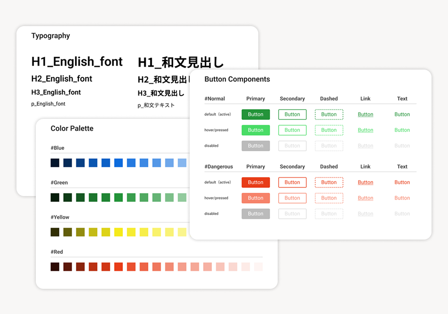Click the red Secondary outlined Button
Viewport: 448px width, 314px height.
[x=292, y=182]
